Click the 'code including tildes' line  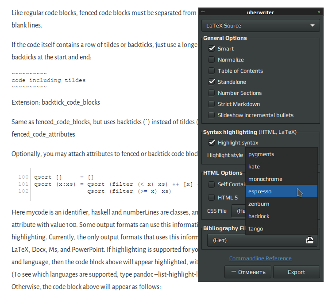click(x=49, y=80)
